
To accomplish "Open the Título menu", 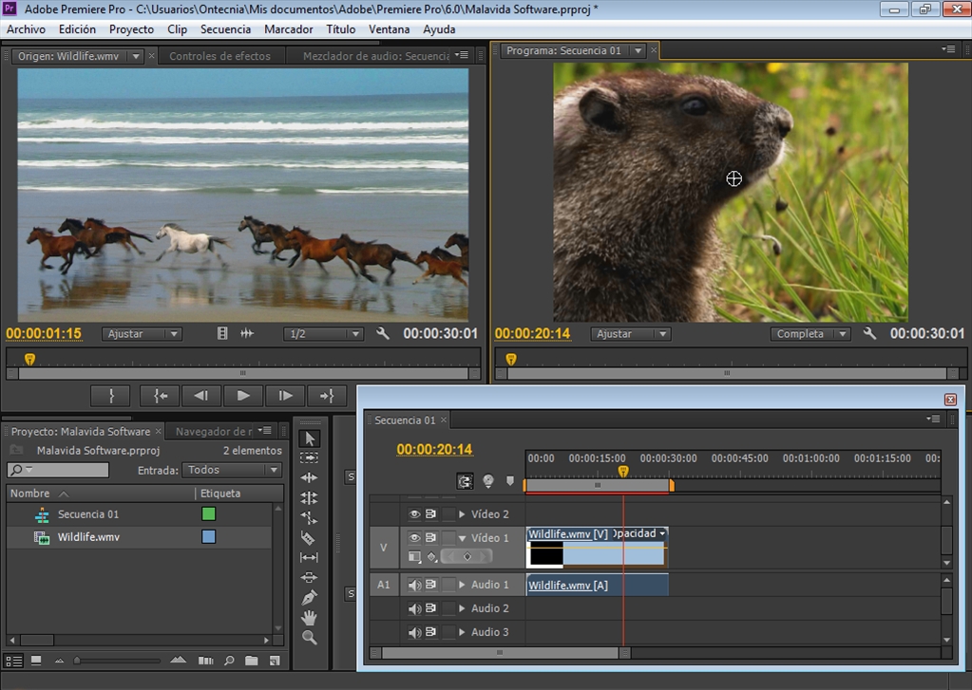I will 341,29.
